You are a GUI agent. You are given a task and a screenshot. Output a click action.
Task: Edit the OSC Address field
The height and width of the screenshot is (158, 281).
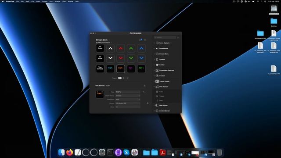(x=128, y=103)
